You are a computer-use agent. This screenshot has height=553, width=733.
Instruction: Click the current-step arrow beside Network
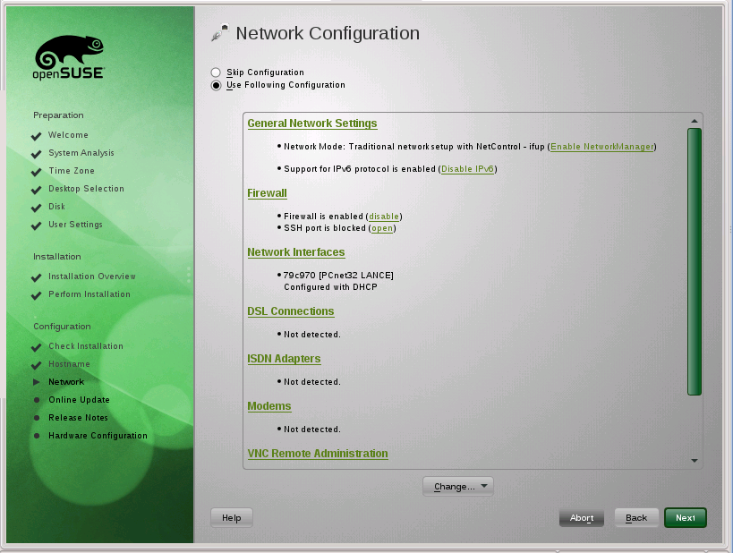click(37, 382)
